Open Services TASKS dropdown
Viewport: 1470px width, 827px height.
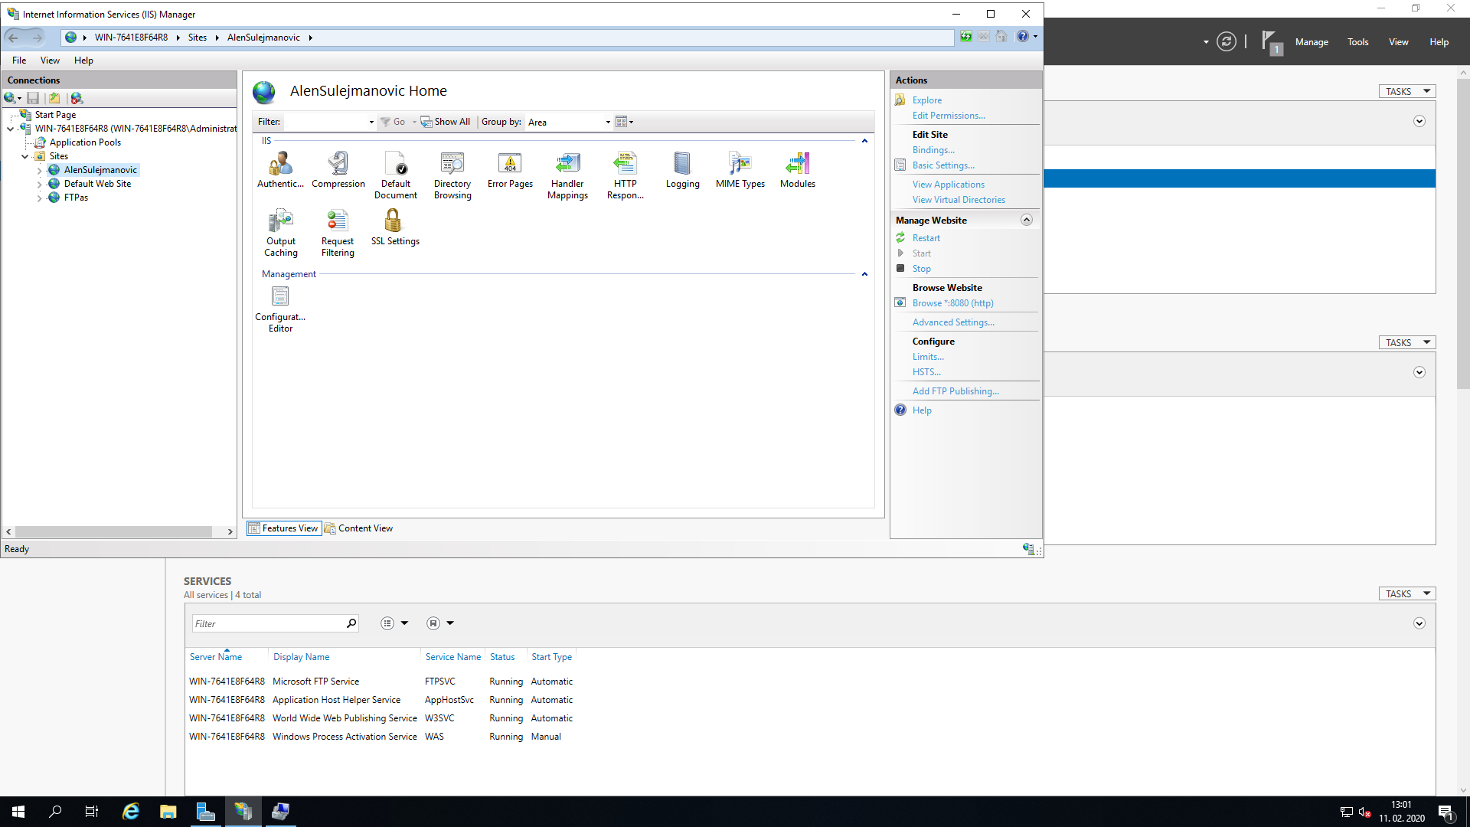point(1406,593)
